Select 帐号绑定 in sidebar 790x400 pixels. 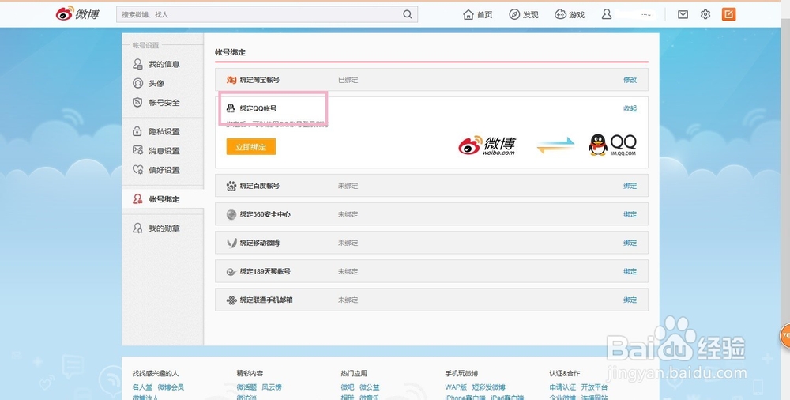[163, 198]
